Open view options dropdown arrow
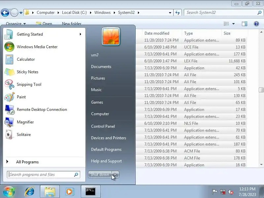Viewport: 264px width, 198px height. [x=233, y=24]
